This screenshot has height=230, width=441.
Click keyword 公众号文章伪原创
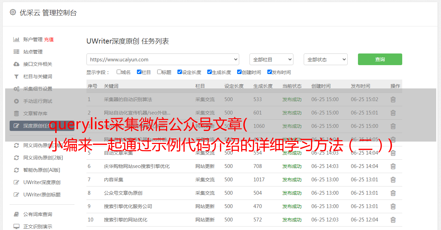(123, 193)
